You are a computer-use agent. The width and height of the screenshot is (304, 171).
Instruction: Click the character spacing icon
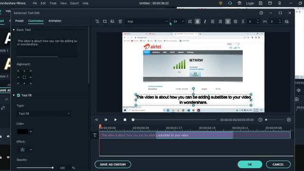tap(243, 21)
